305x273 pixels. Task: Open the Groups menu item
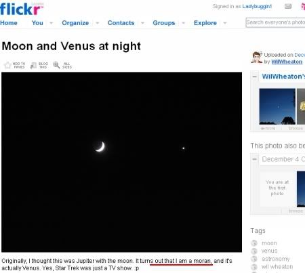pyautogui.click(x=164, y=23)
